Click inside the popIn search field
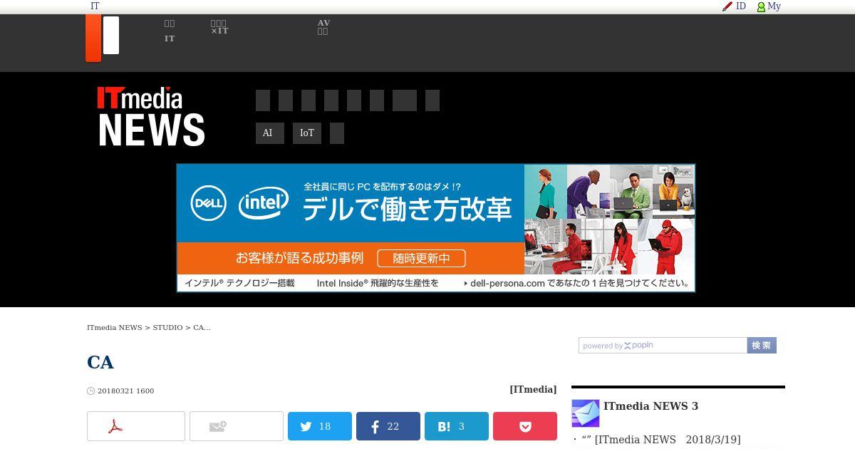This screenshot has height=449, width=855. pyautogui.click(x=663, y=346)
